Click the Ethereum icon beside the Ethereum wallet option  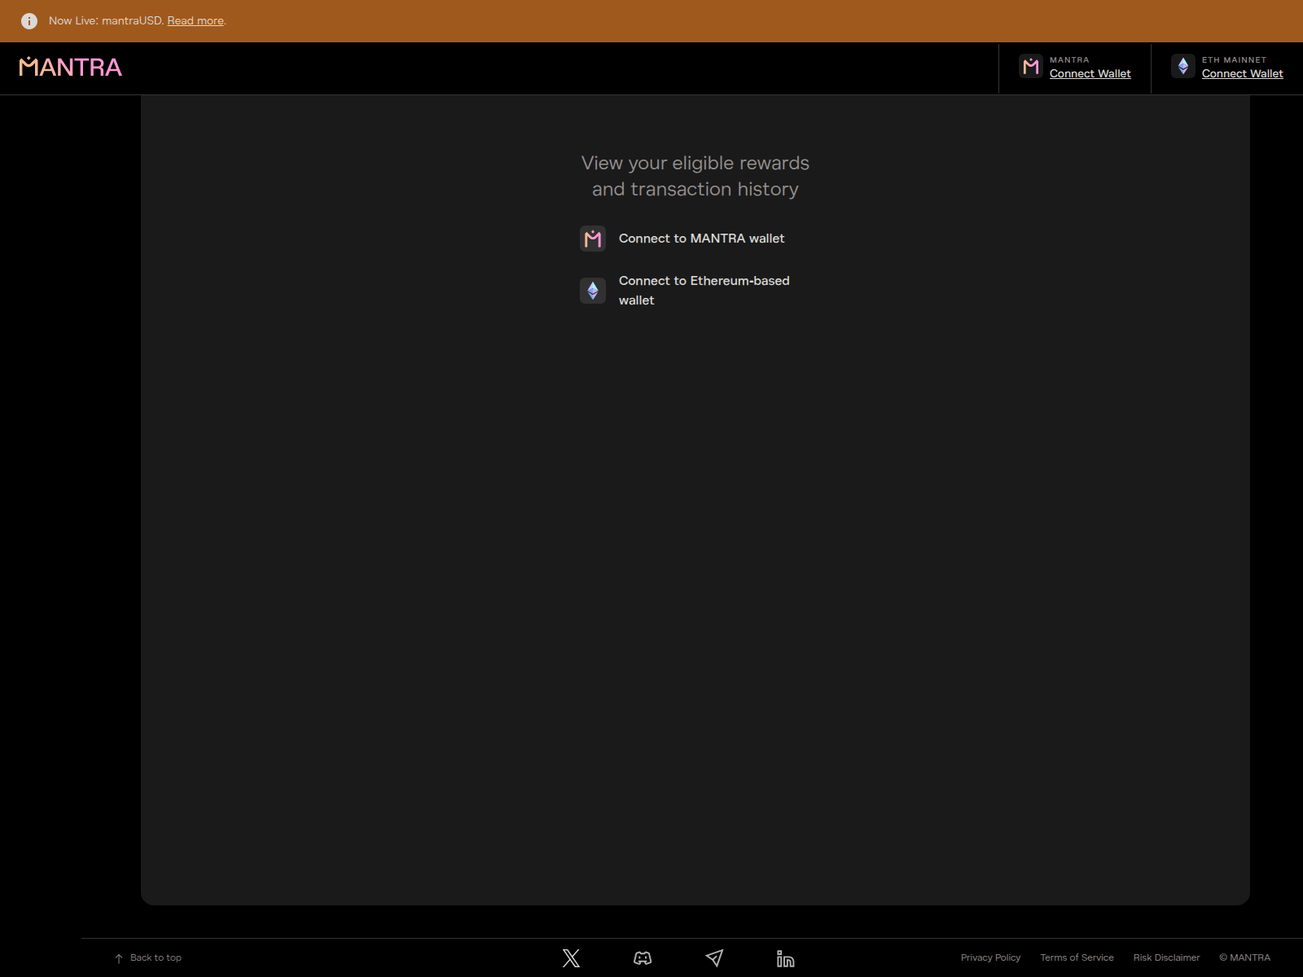click(x=593, y=290)
